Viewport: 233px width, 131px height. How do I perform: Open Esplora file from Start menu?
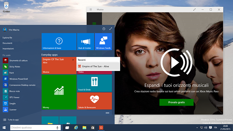pos(7,38)
